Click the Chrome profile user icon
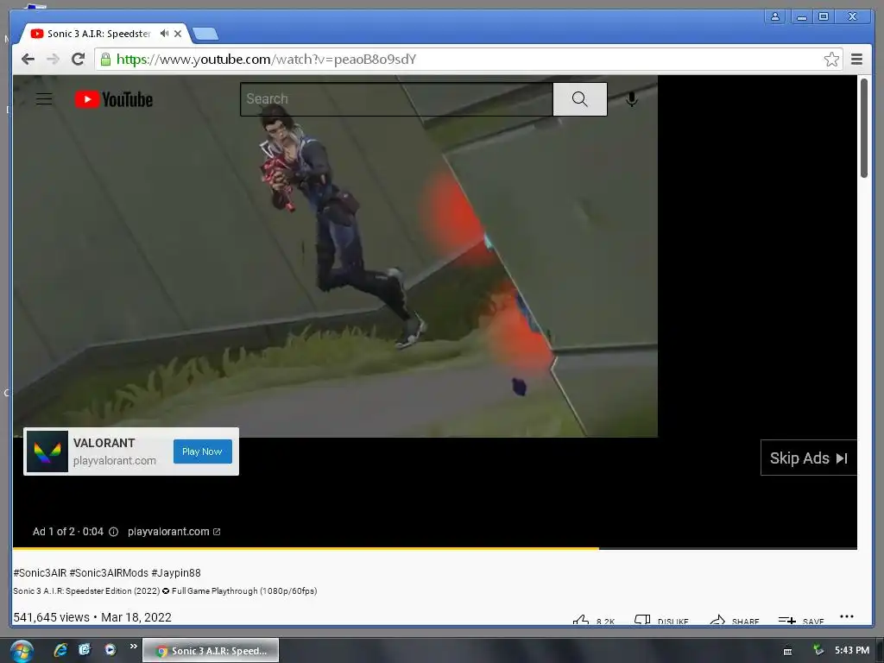884x663 pixels. pyautogui.click(x=775, y=17)
